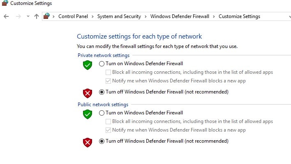Click the green shield under Private network settings
Image resolution: width=291 pixels, height=164 pixels.
click(87, 65)
